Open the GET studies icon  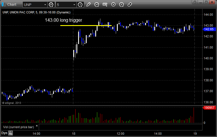105,5
